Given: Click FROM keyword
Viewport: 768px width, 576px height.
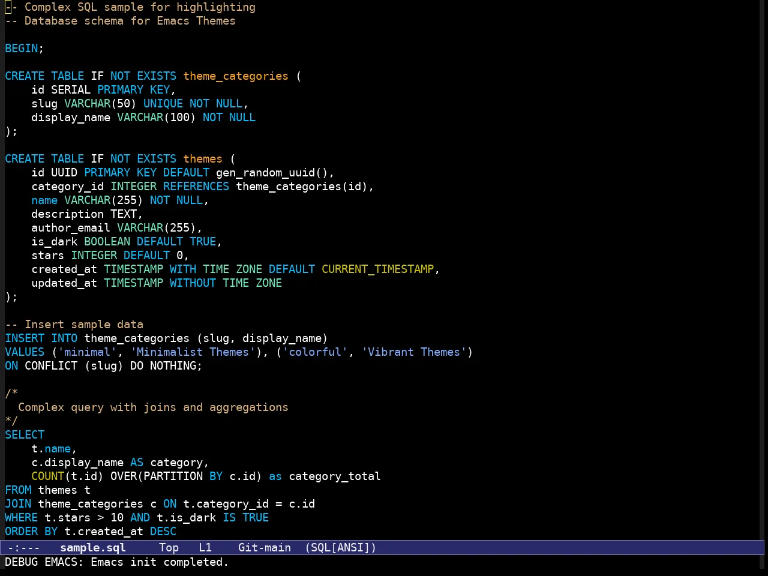Looking at the screenshot, I should tap(18, 490).
